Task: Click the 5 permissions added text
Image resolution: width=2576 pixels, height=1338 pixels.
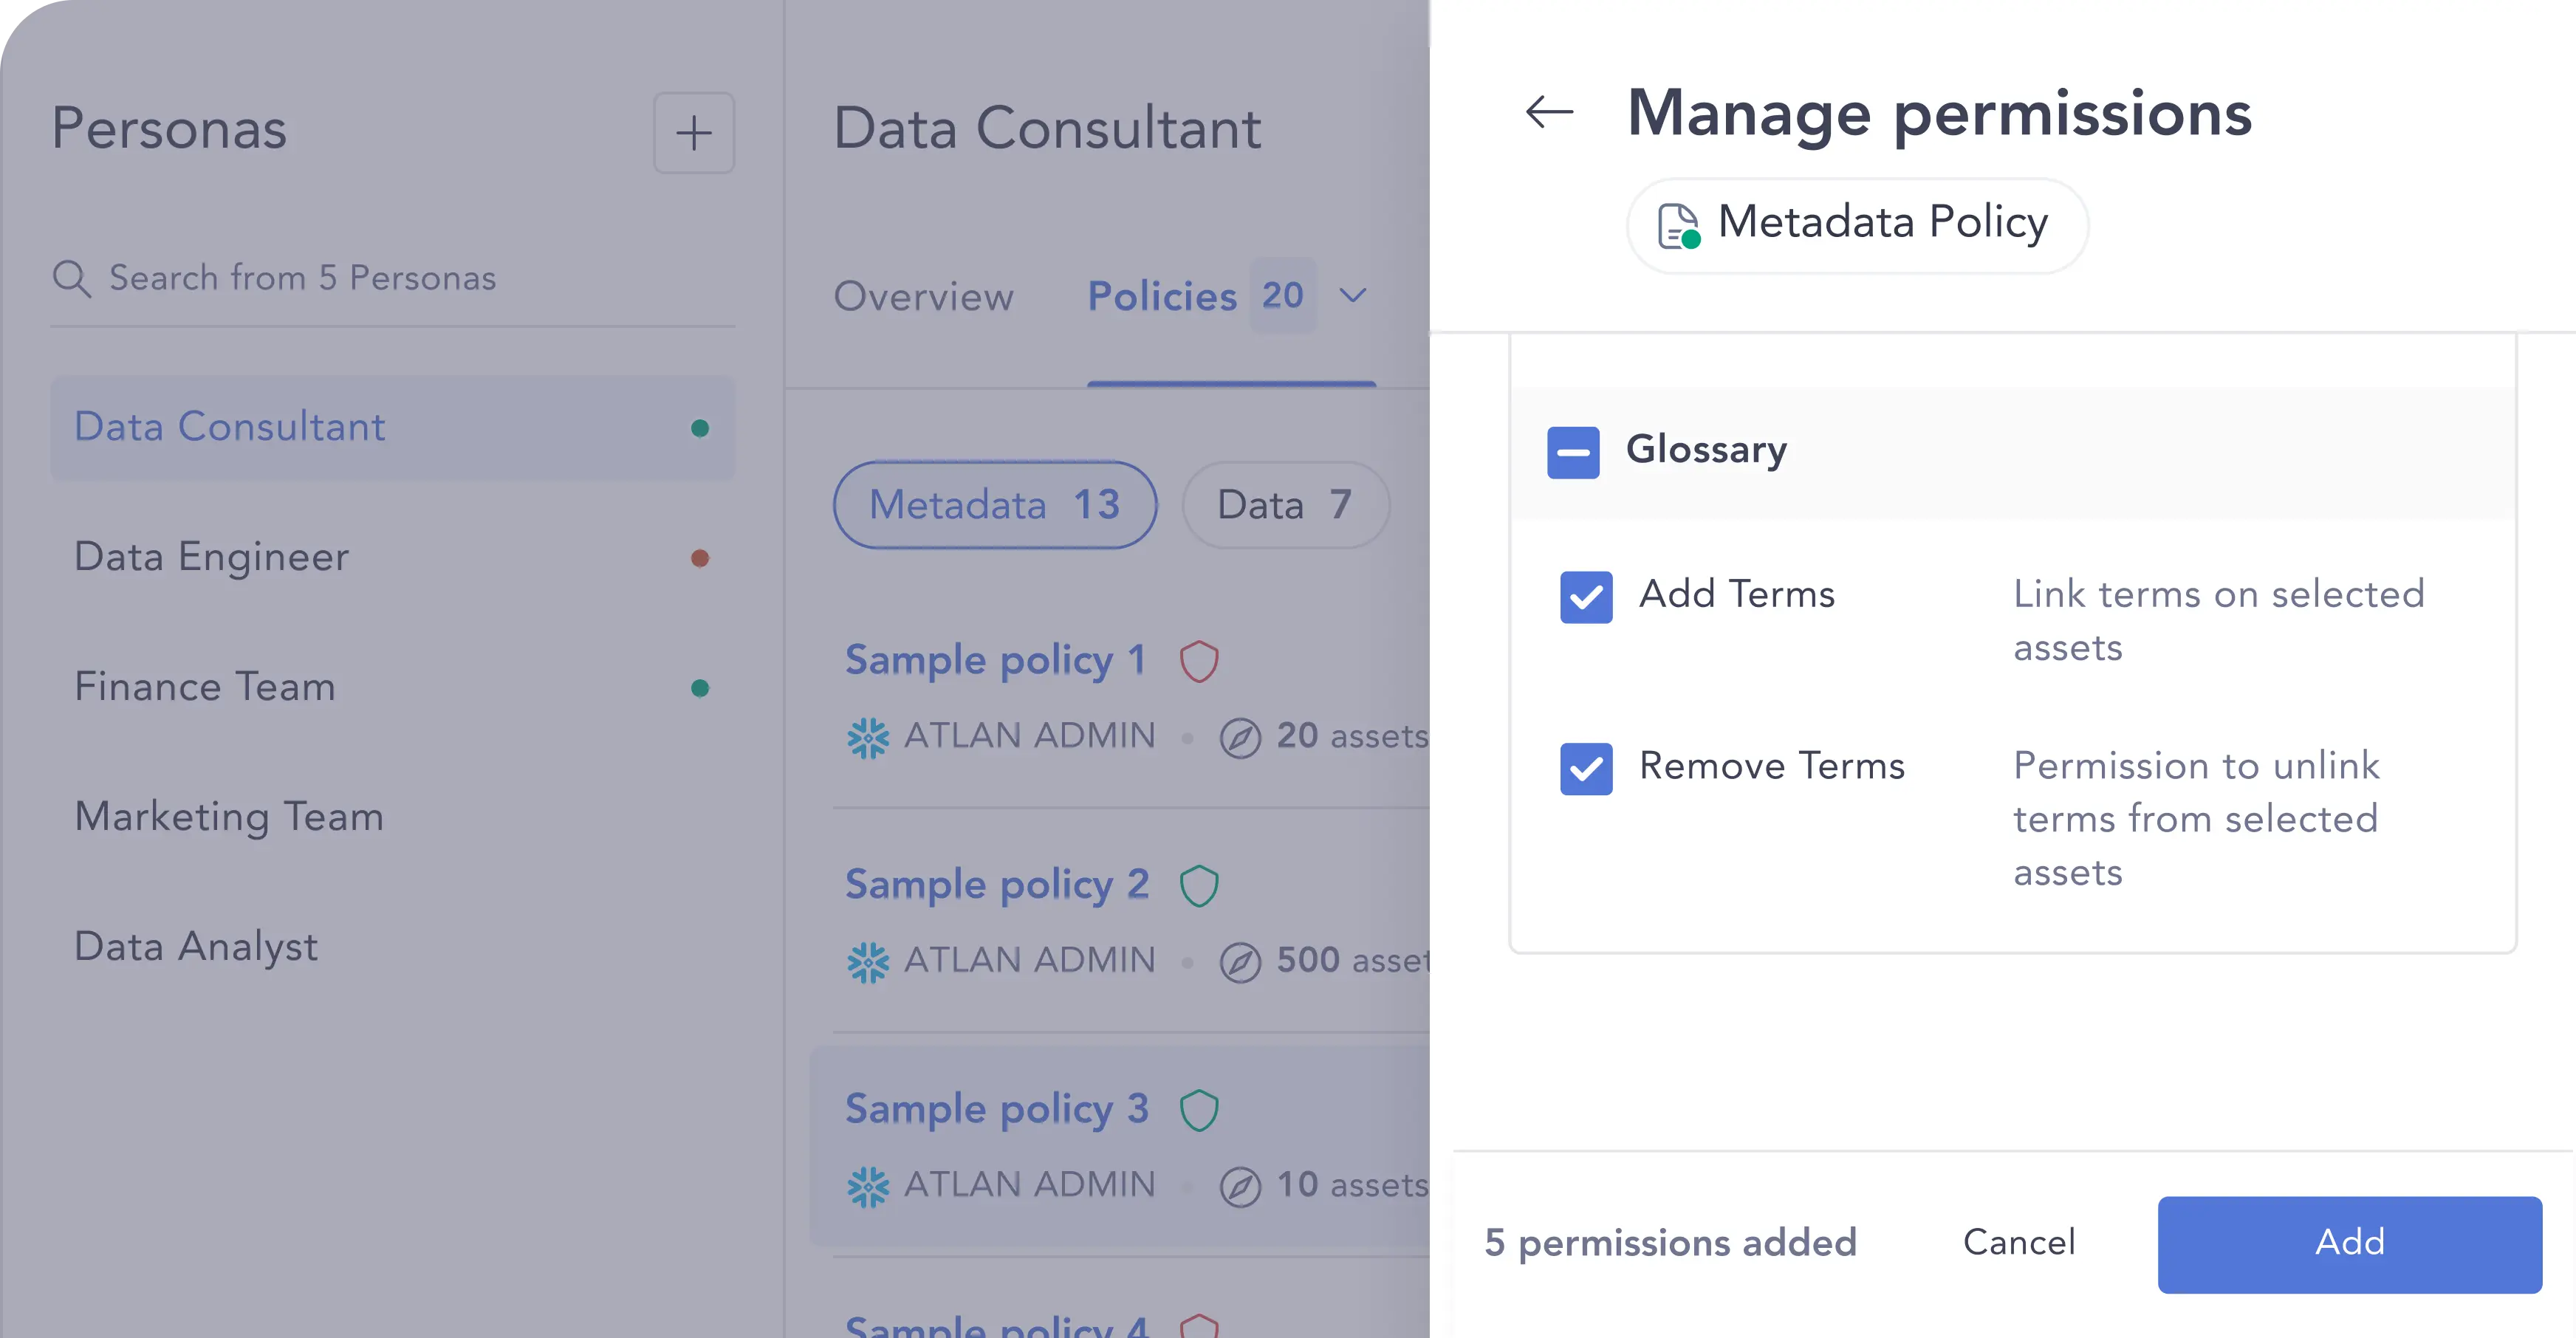Action: click(x=1670, y=1243)
